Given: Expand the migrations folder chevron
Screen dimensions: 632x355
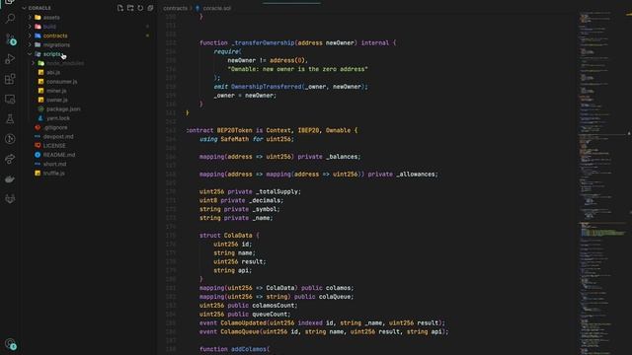Looking at the screenshot, I should pyautogui.click(x=30, y=44).
